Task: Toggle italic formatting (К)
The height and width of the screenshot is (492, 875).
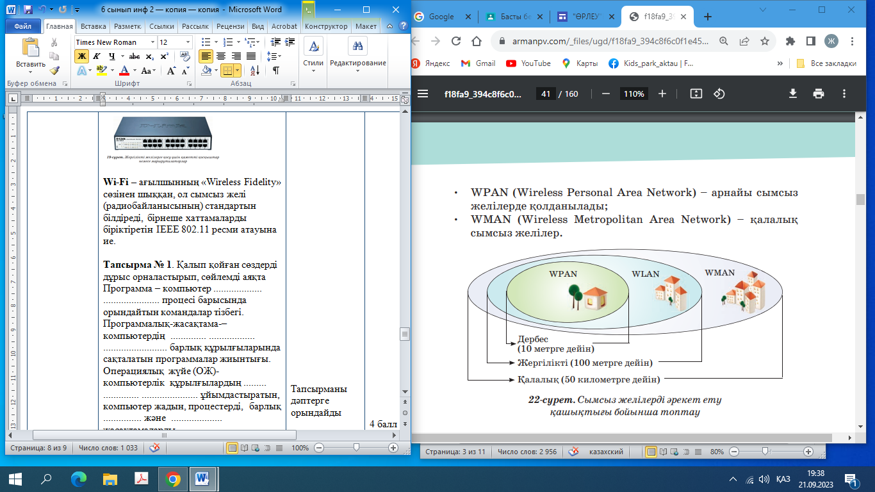Action: [x=97, y=56]
